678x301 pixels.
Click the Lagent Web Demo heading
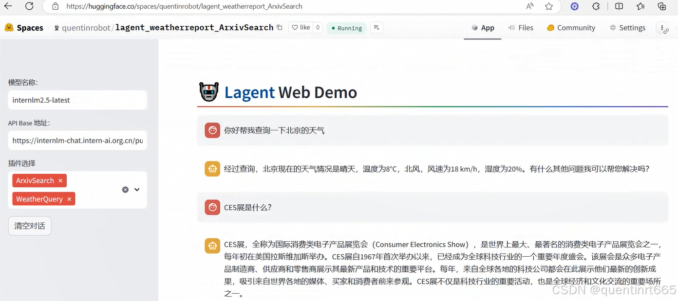pyautogui.click(x=291, y=92)
